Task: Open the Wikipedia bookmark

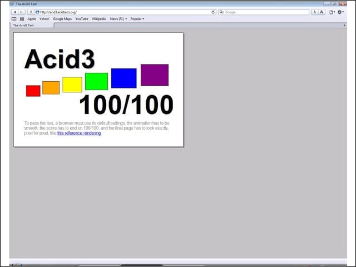Action: [x=99, y=19]
